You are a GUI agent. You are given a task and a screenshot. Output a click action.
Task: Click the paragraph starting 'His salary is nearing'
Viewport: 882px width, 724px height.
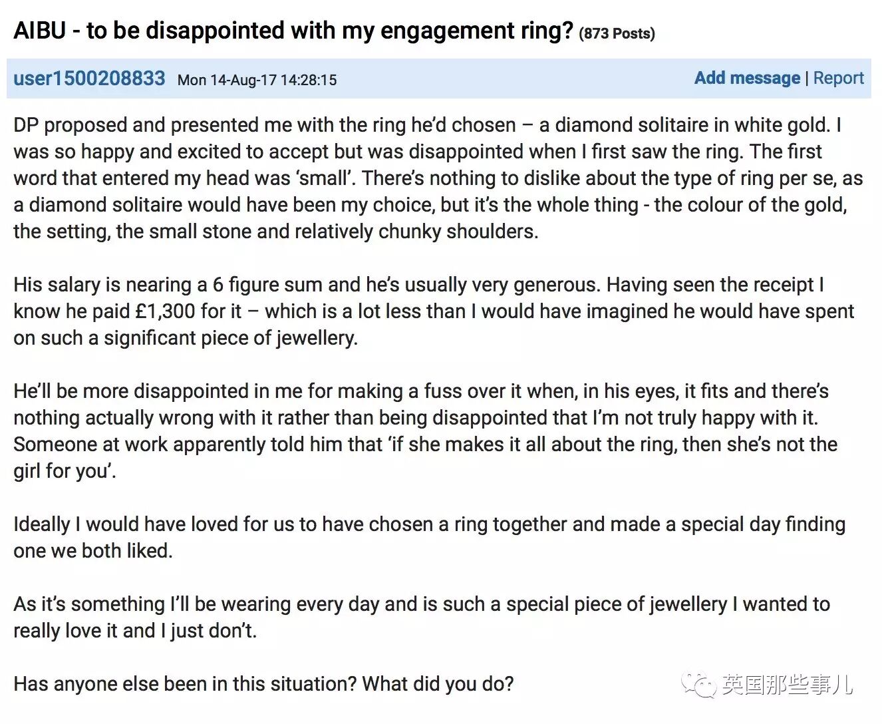[x=434, y=311]
